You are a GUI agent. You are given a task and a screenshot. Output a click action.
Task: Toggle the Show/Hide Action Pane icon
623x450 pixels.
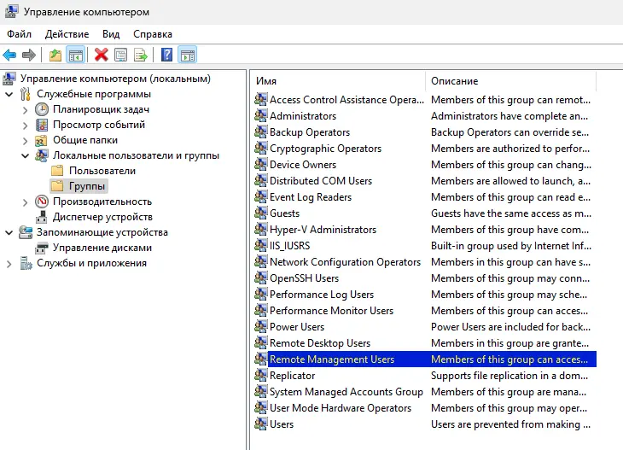click(188, 55)
